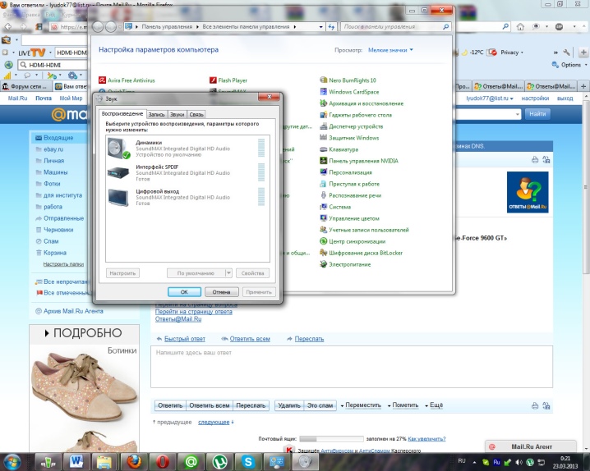This screenshot has width=590, height=471.
Task: Click the OK button in Звук dialog
Action: click(184, 292)
